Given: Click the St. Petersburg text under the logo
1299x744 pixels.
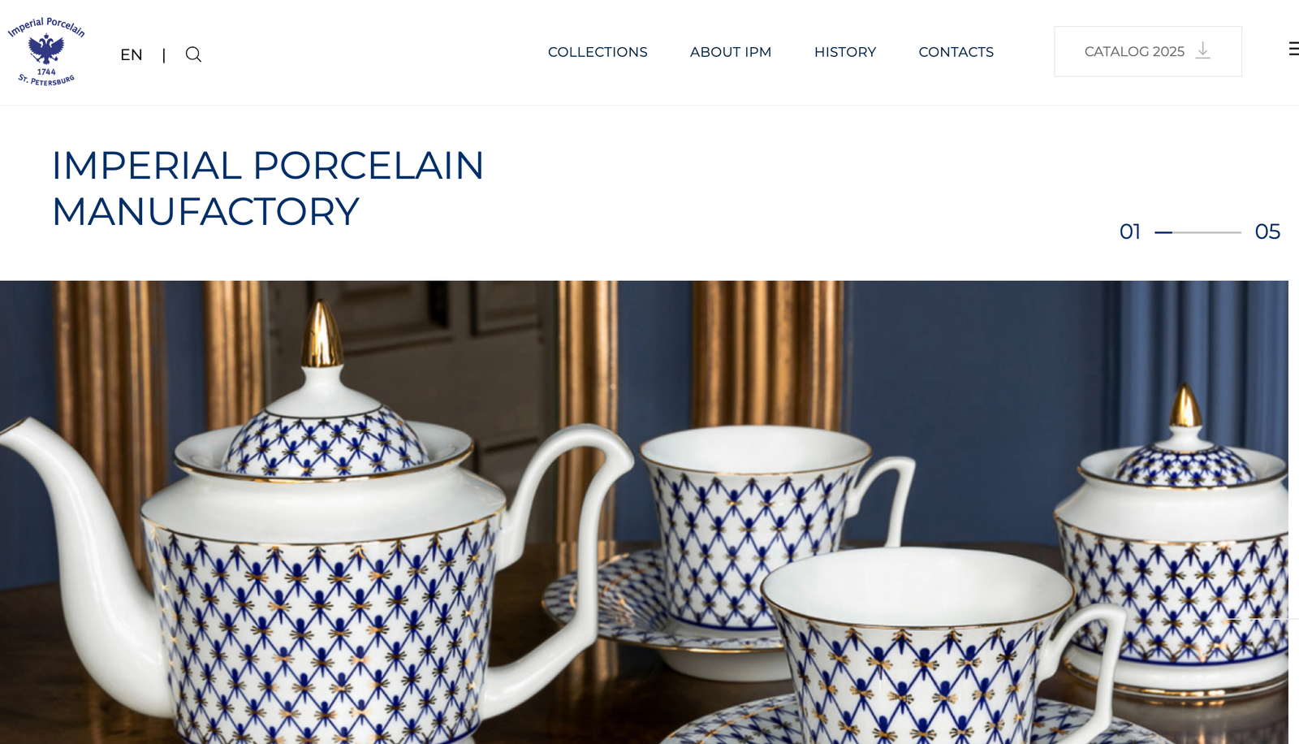Looking at the screenshot, I should [46, 80].
